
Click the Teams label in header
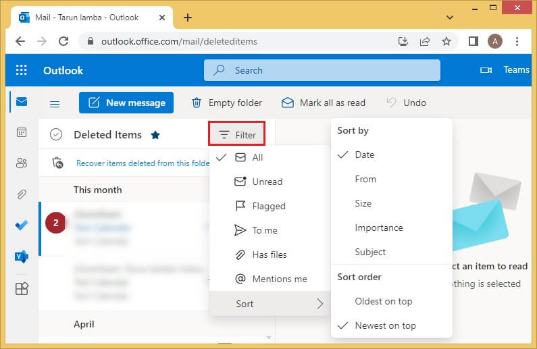(516, 70)
